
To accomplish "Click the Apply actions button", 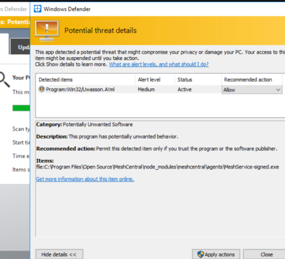I will click(216, 254).
